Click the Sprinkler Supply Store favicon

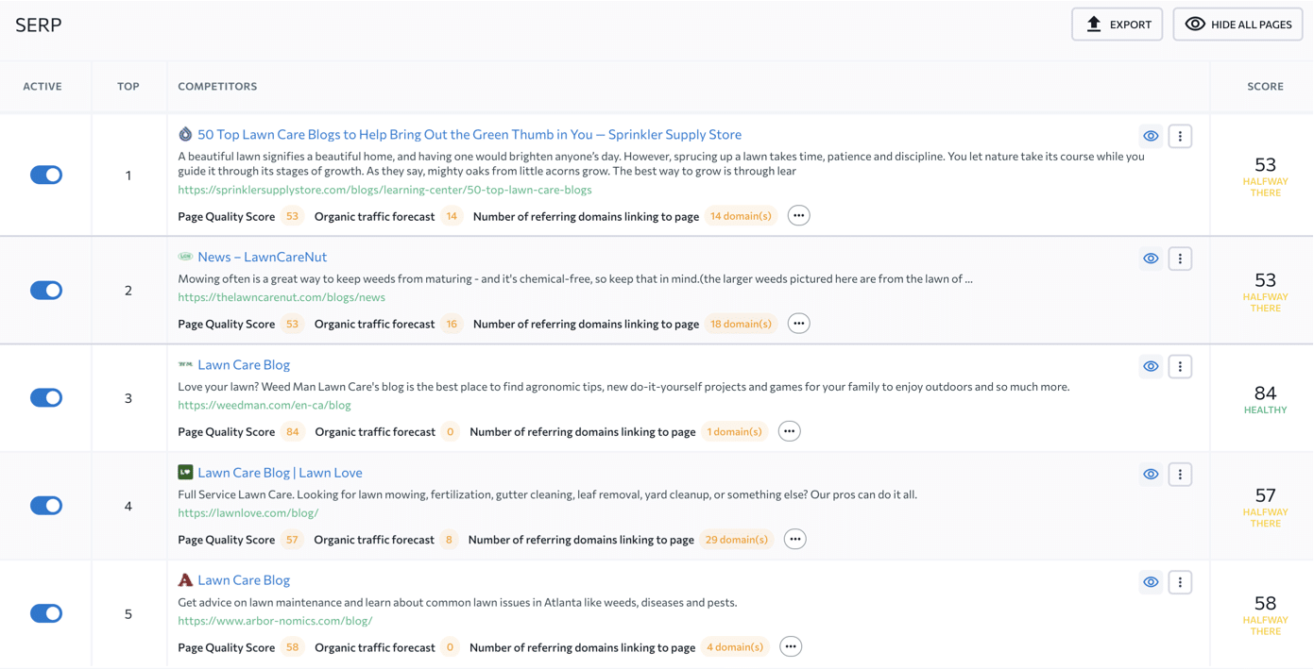tap(185, 134)
